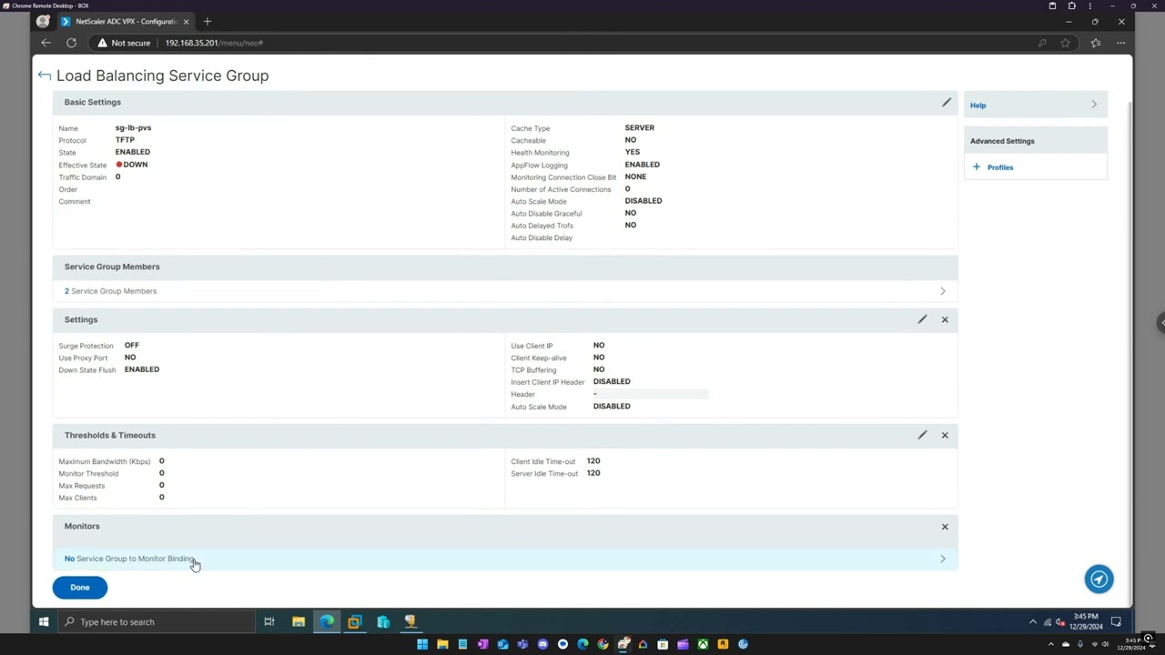Screen dimensions: 1165x655
Task: Open Discord from the host taskbar
Action: pyautogui.click(x=542, y=644)
